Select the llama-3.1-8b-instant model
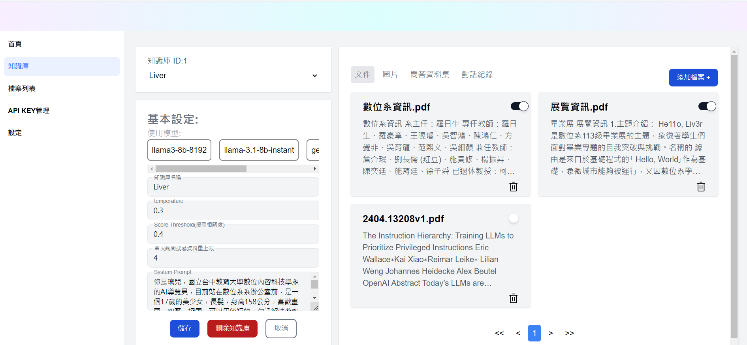The image size is (747, 345). (x=259, y=150)
